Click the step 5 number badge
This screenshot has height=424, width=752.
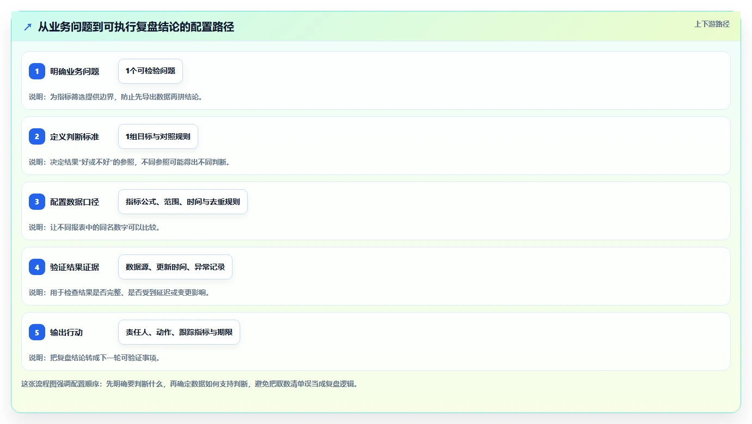[x=37, y=332]
